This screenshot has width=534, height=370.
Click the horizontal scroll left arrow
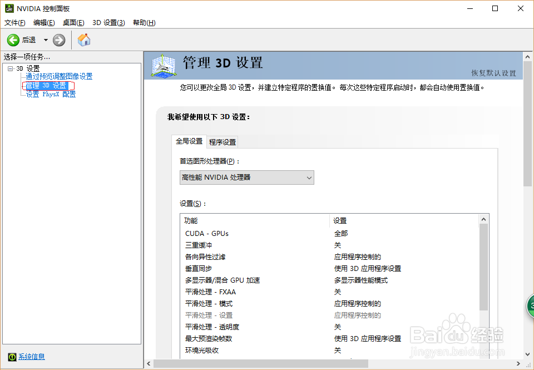point(149,364)
